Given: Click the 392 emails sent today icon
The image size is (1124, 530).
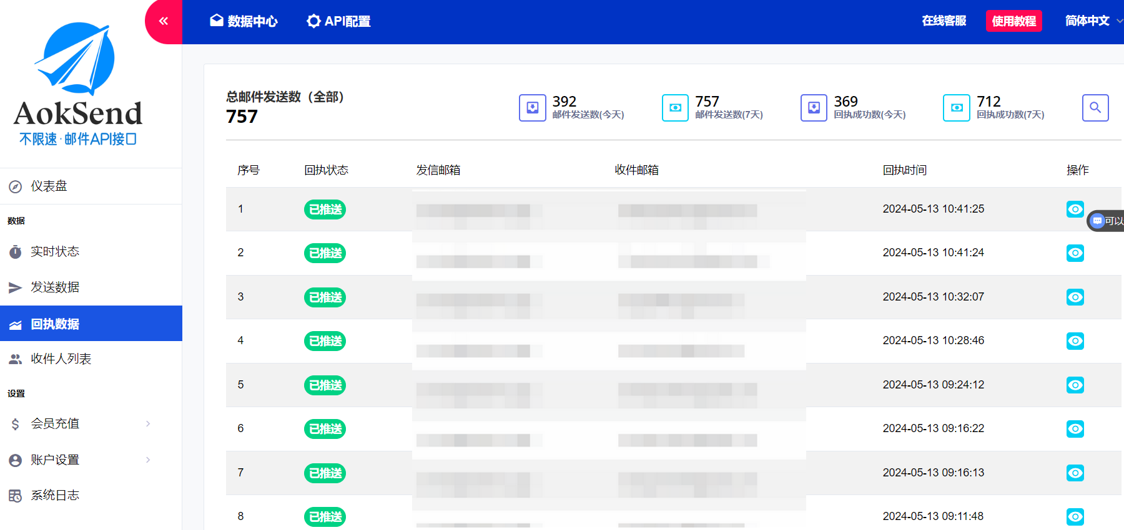Looking at the screenshot, I should pos(532,108).
